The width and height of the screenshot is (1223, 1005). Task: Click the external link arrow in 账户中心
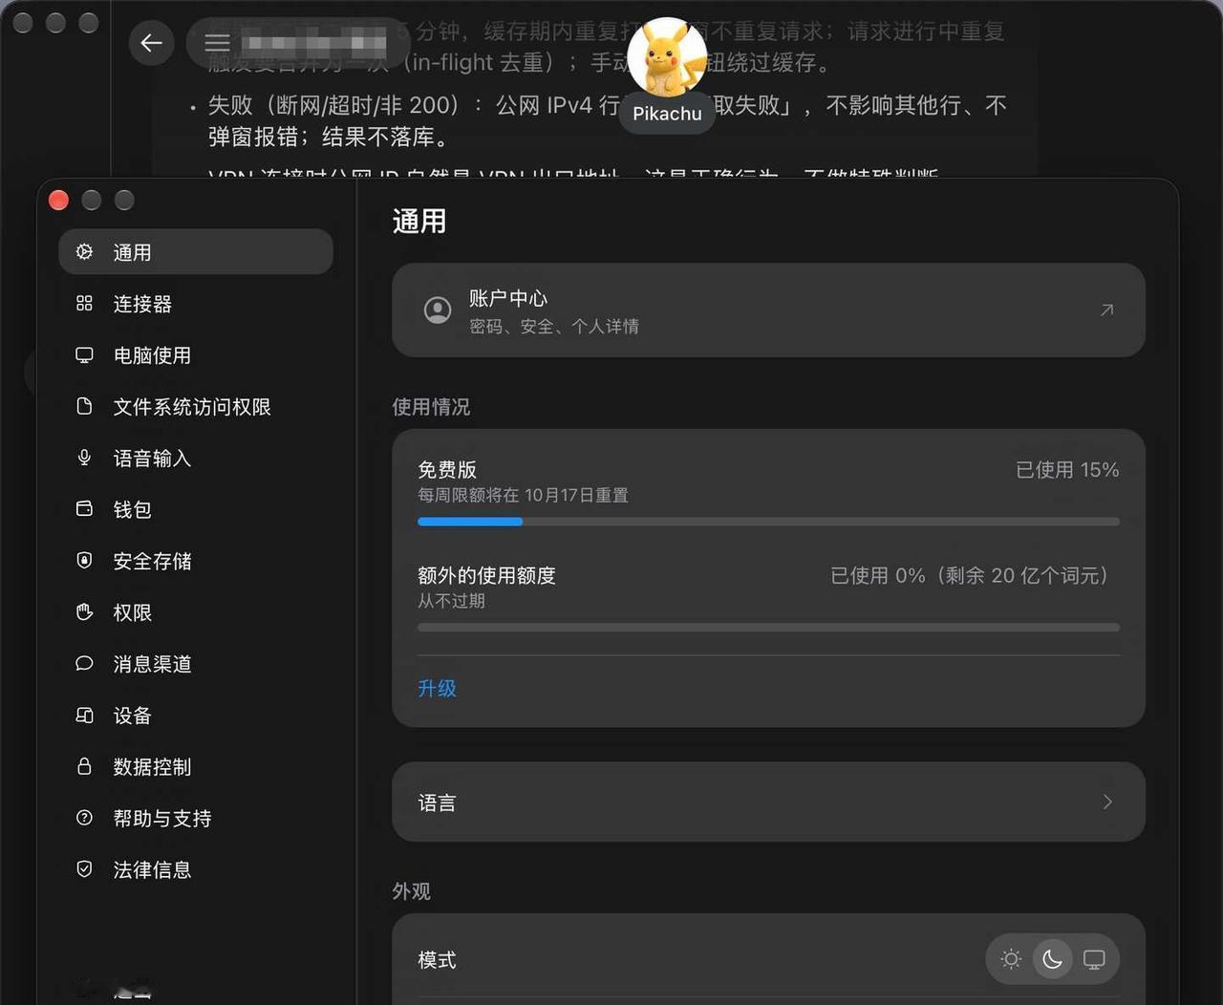tap(1106, 310)
